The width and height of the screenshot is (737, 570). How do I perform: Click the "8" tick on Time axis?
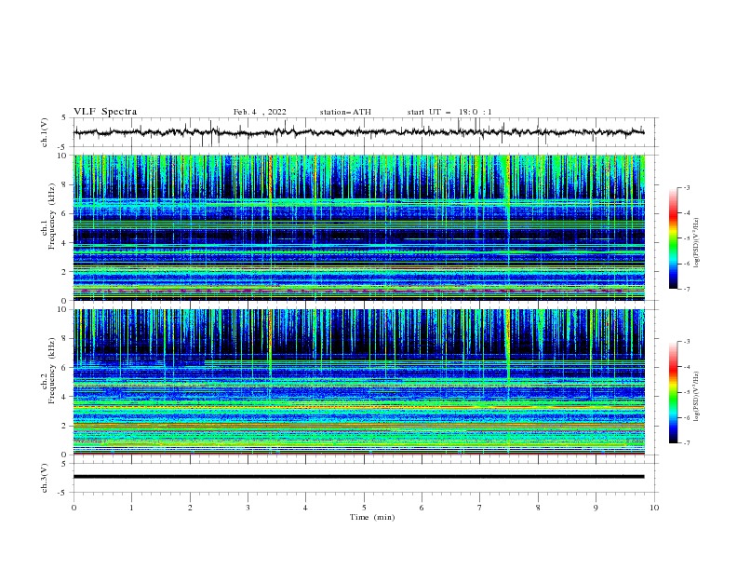tap(538, 508)
